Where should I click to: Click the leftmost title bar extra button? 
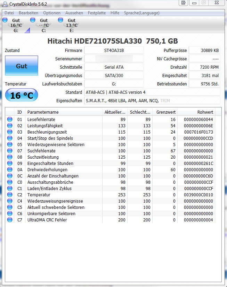click(184, 3)
